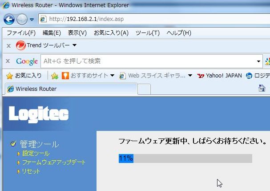This screenshot has width=270, height=191.
Task: Open the お気に入り(A) menu
Action: 111,33
